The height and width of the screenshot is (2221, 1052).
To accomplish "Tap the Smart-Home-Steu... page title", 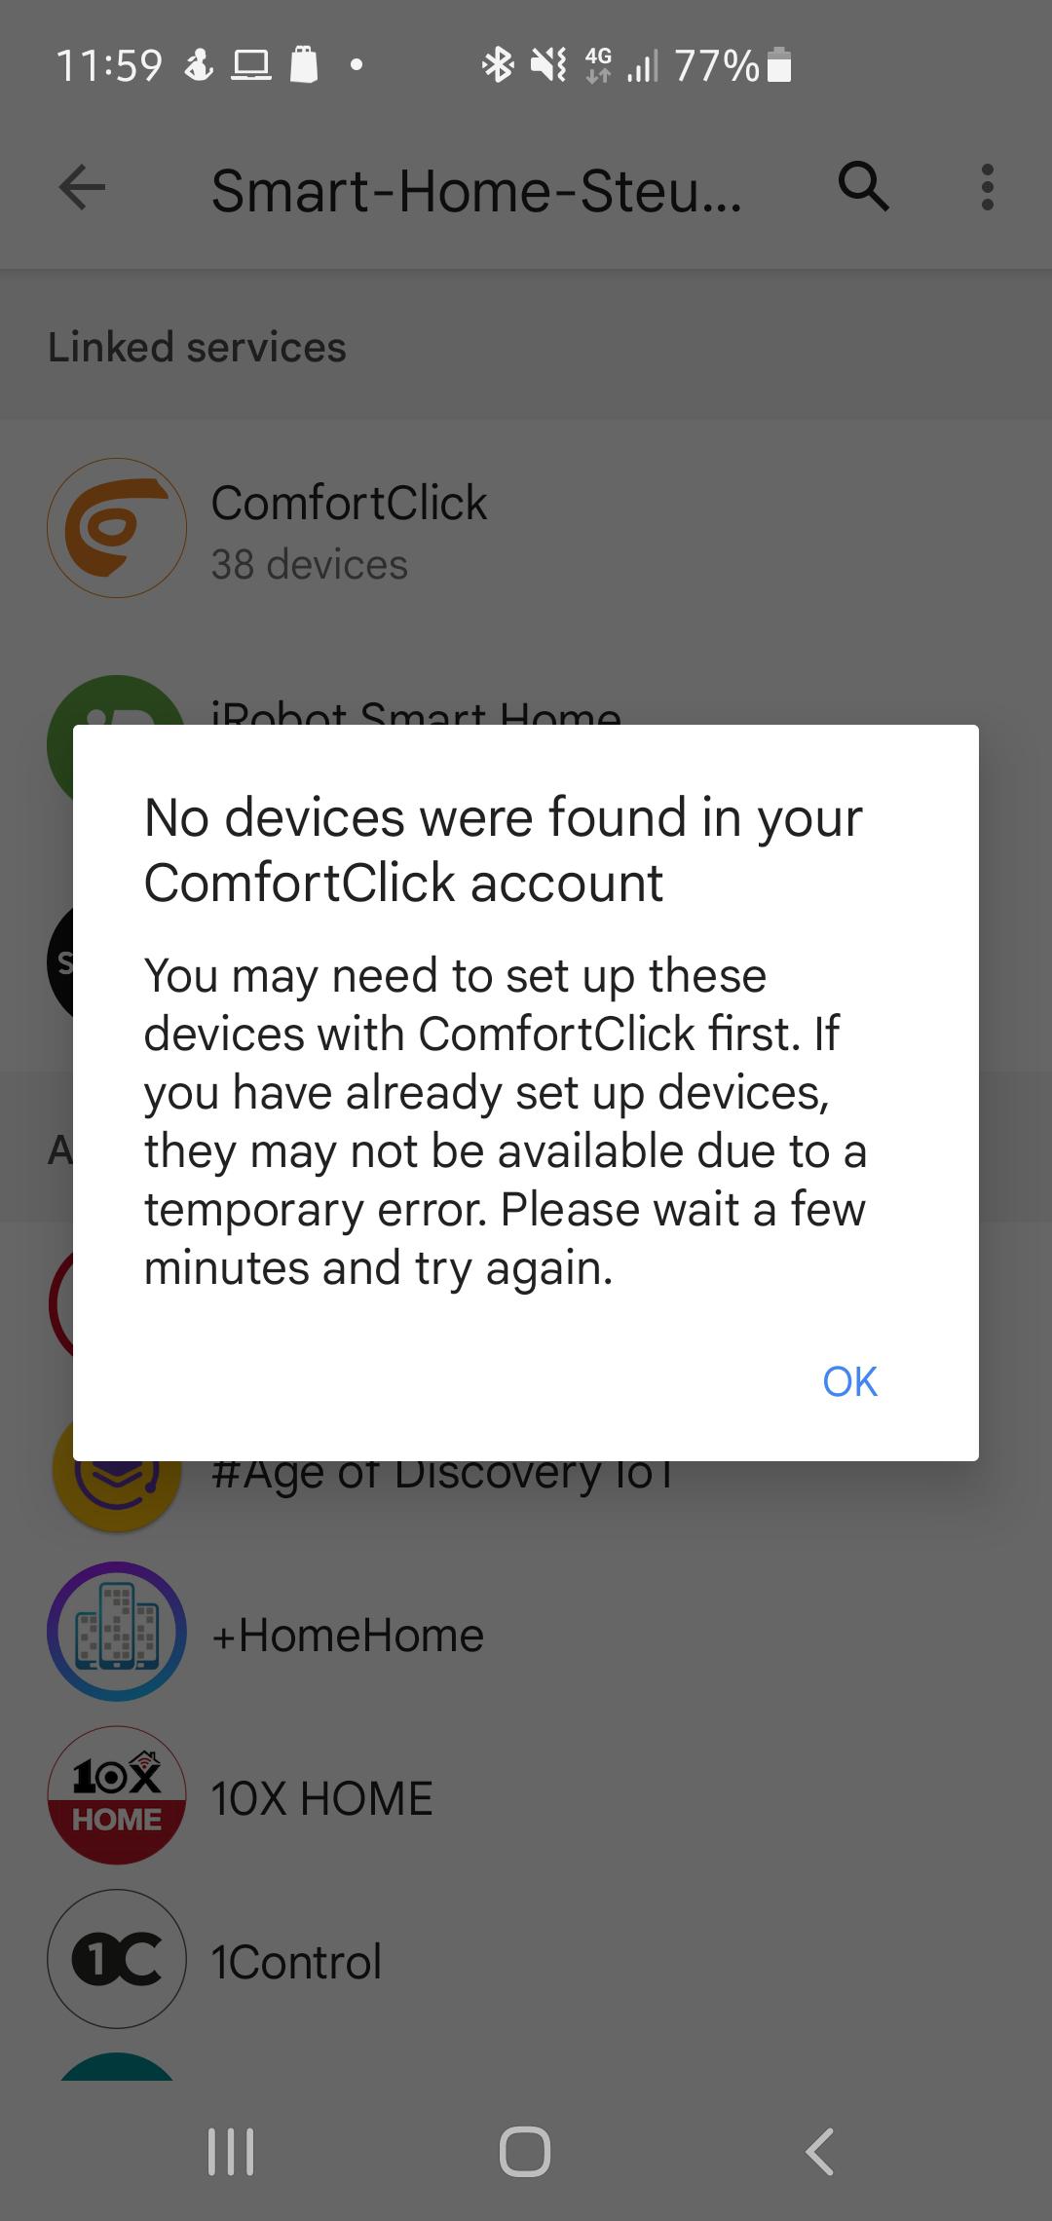I will click(476, 190).
